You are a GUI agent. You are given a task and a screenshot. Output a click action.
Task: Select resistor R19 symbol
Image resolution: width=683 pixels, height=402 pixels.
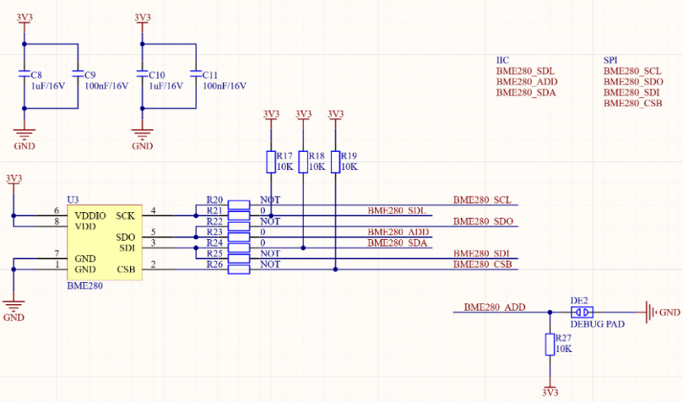335,162
